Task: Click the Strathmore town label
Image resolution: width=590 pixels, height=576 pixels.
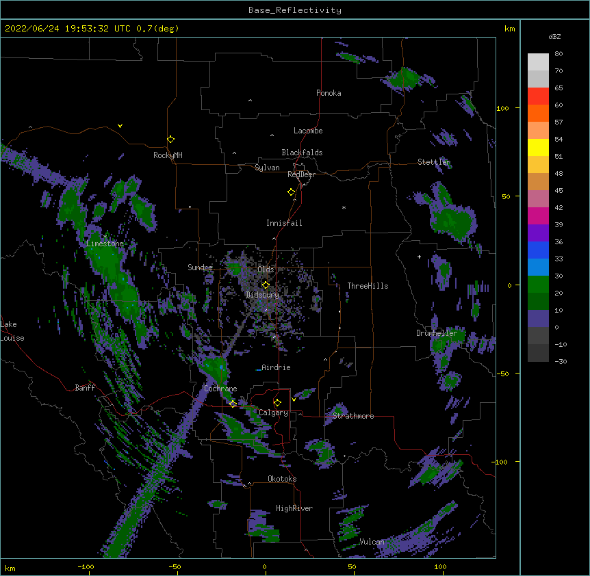Action: tap(353, 416)
